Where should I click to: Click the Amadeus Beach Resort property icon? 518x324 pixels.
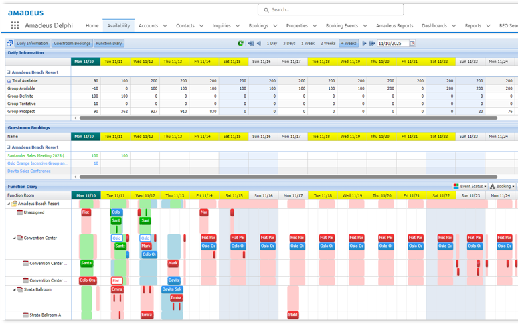point(14,204)
